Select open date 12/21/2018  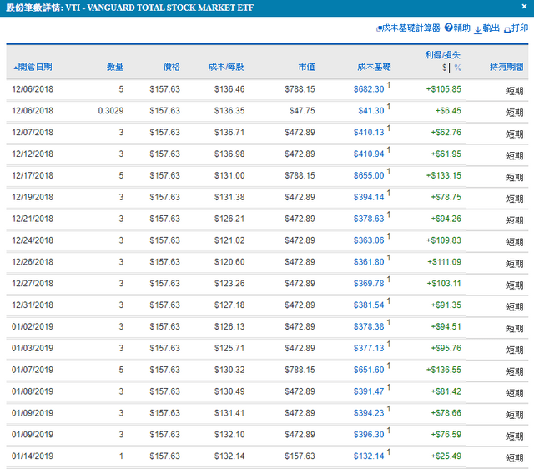(33, 219)
